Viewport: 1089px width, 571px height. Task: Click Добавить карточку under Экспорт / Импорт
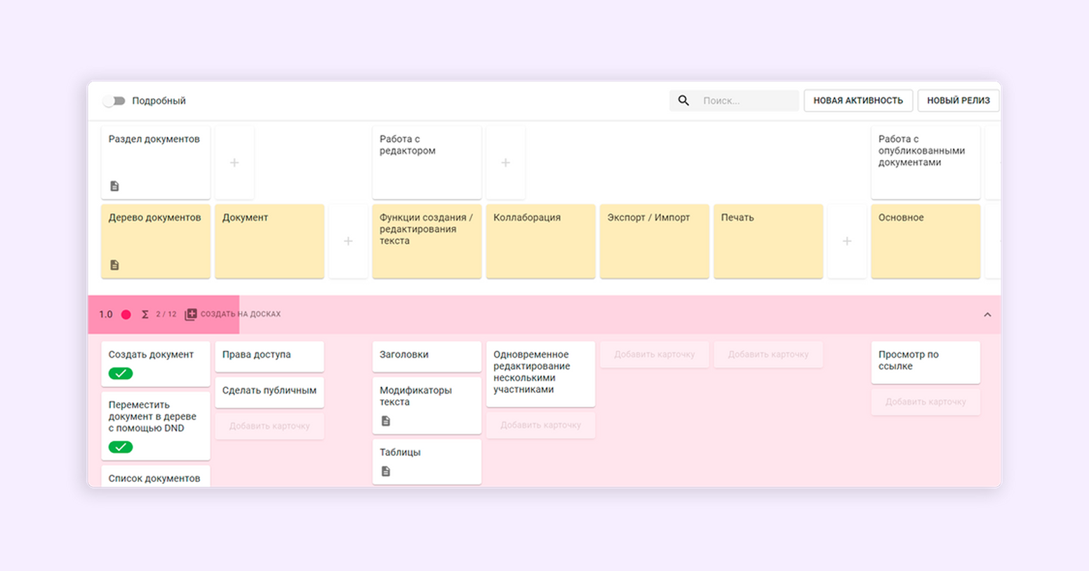pos(654,354)
